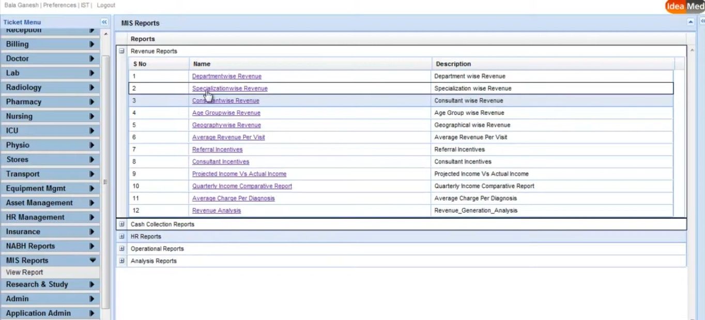Image resolution: width=705 pixels, height=320 pixels.
Task: Expand the Analysis Reports group
Action: (122, 261)
